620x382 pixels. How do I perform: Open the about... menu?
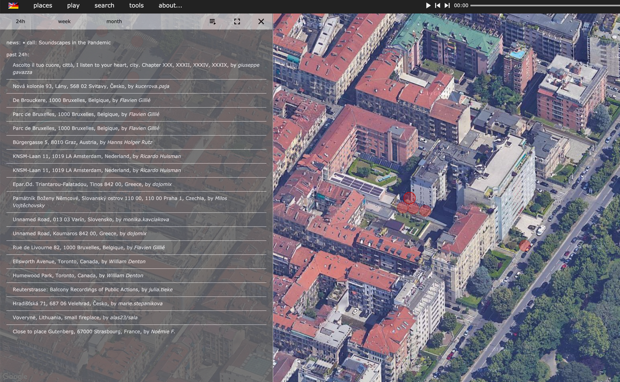click(171, 6)
